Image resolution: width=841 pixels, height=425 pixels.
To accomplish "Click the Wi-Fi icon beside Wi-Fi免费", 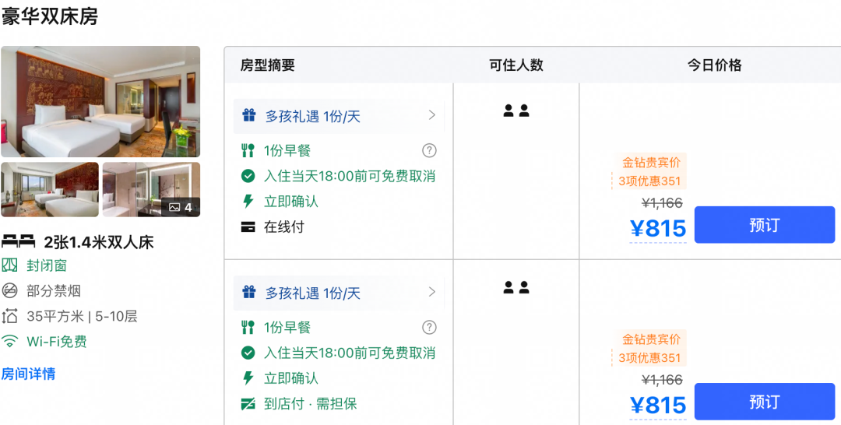I will coord(9,341).
